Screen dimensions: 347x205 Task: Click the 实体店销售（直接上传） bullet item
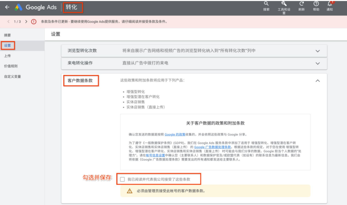coord(146,107)
